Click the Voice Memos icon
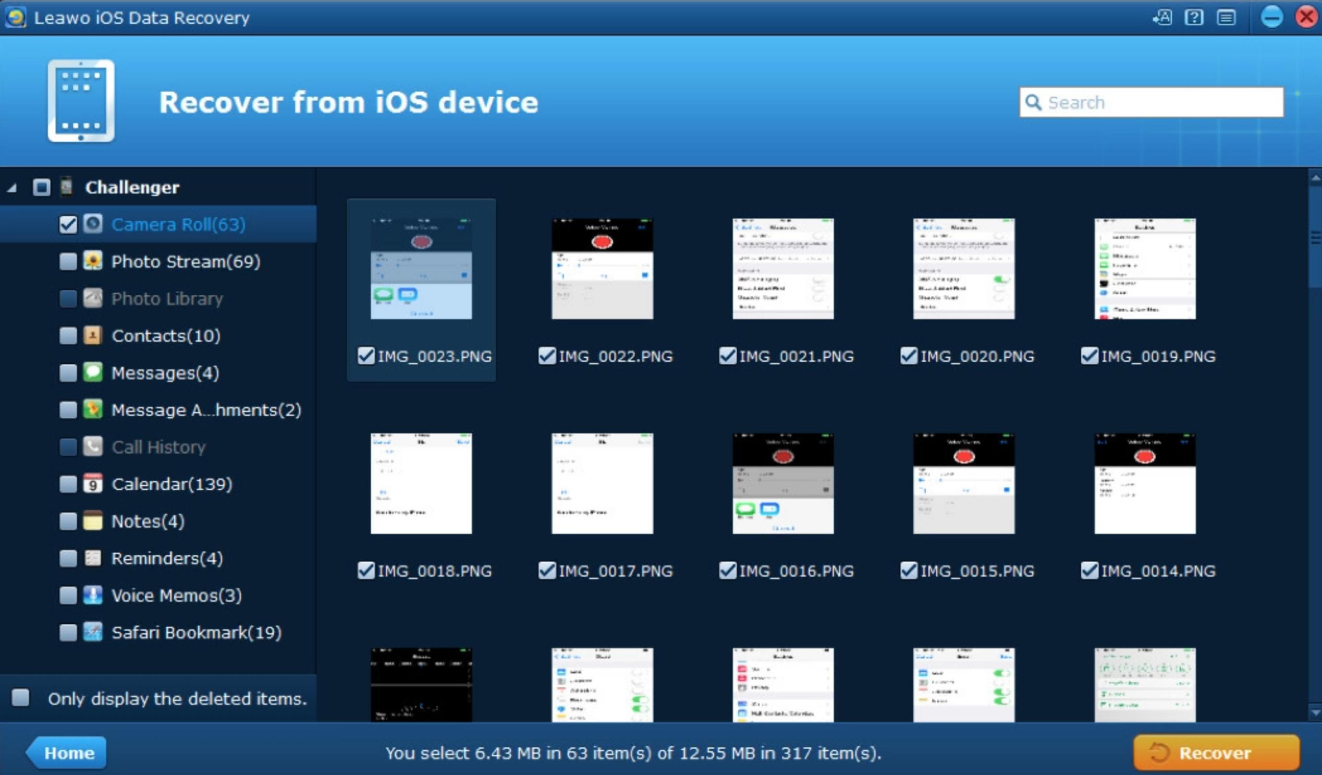Image resolution: width=1322 pixels, height=775 pixels. pos(93,595)
